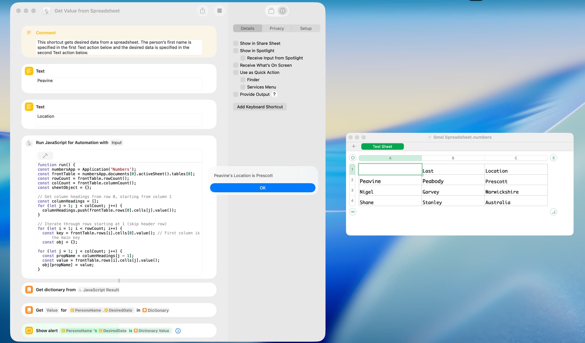585x343 pixels.
Task: Click table corner resize handle
Action: (553, 212)
